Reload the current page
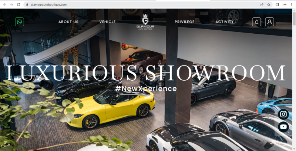Screen dimensions: 296x151 click(18, 4)
